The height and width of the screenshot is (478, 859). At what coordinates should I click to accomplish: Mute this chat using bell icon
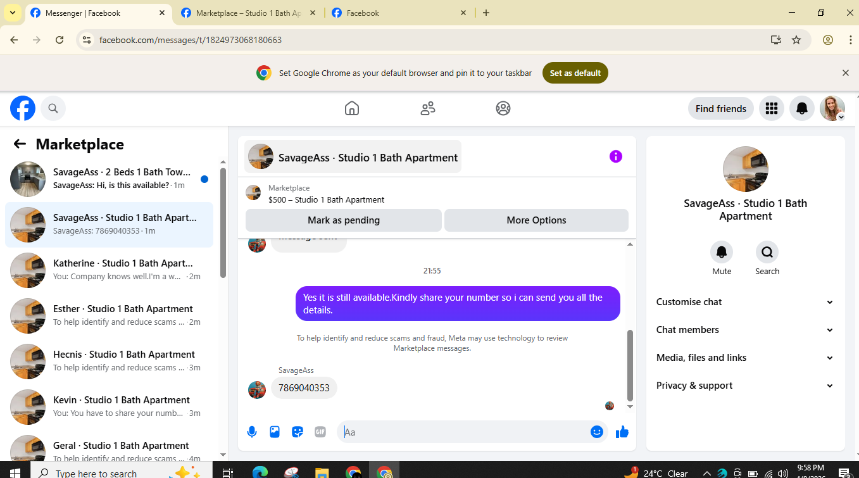722,252
